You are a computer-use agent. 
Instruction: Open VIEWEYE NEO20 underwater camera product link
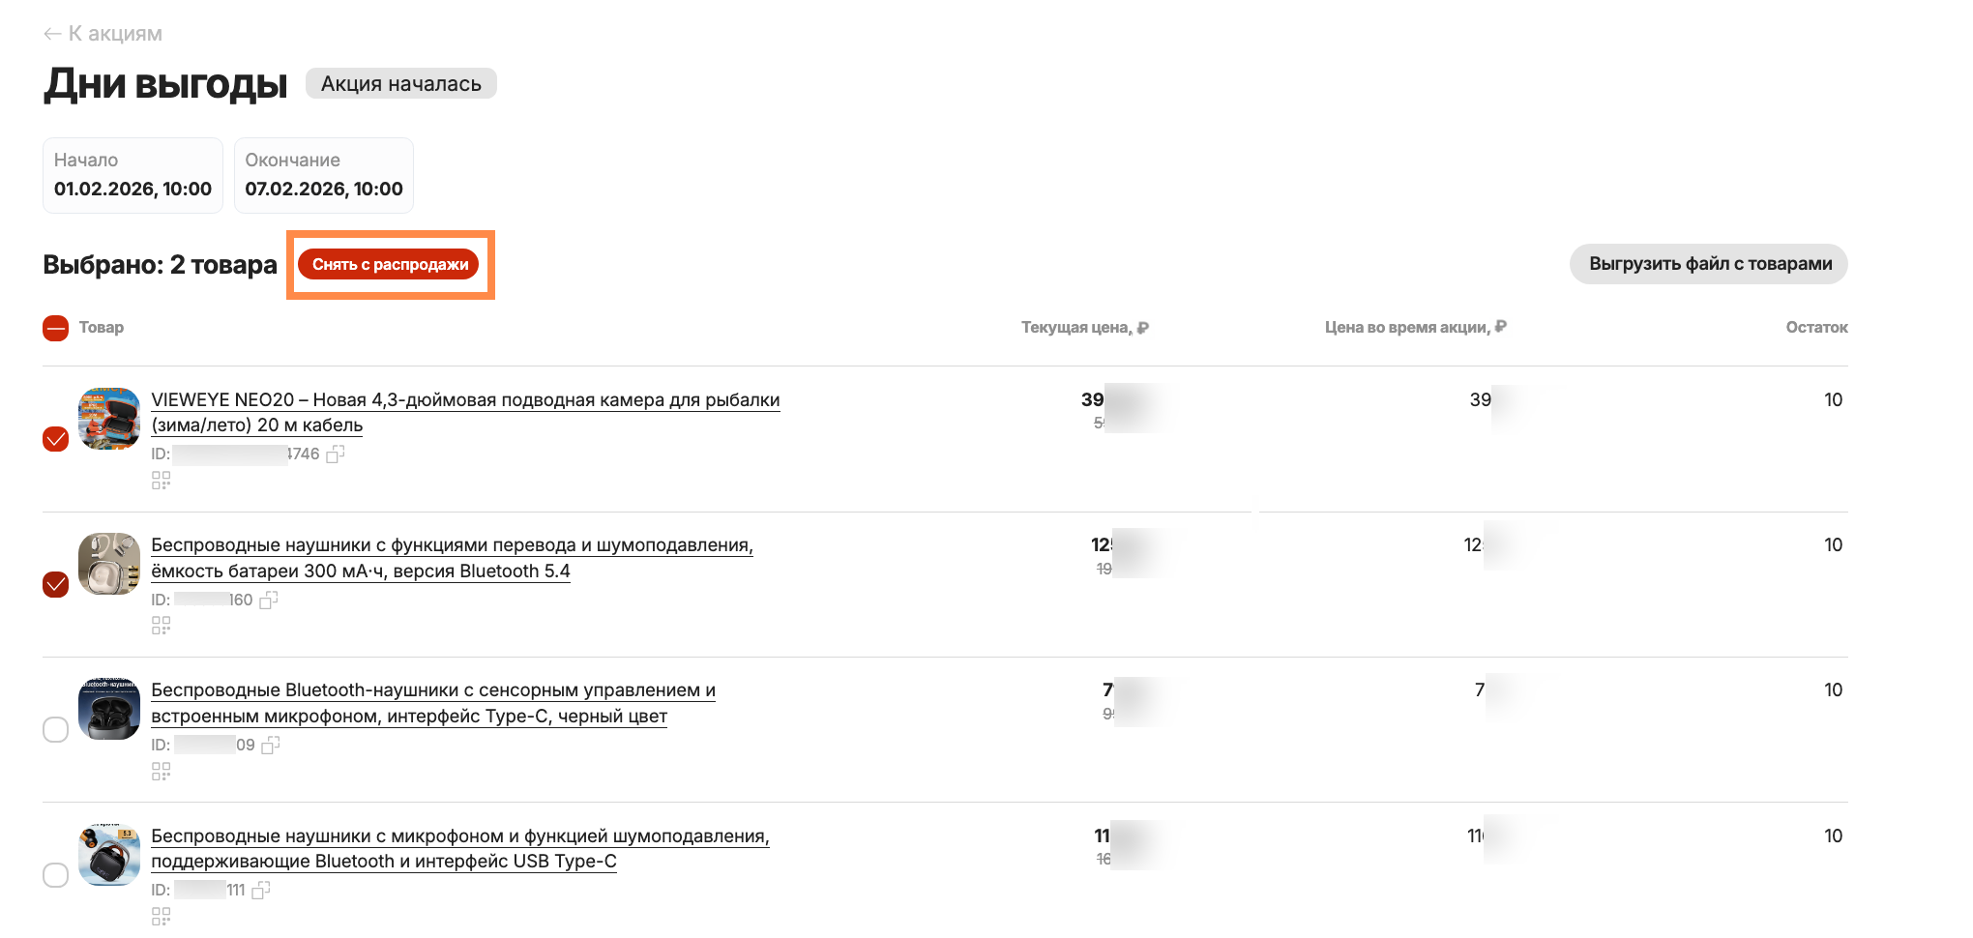464,400
